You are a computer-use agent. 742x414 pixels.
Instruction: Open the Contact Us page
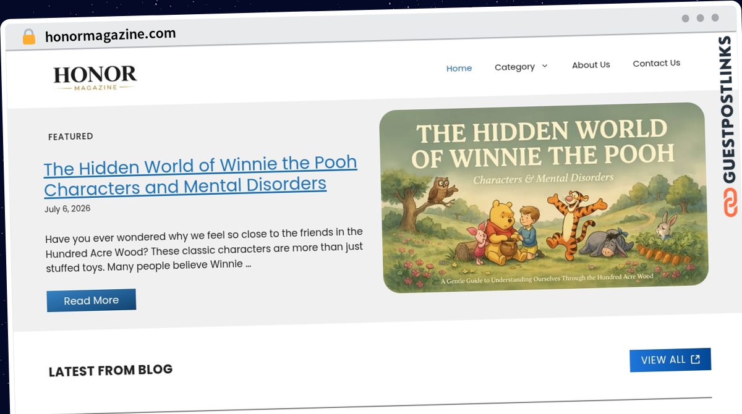(x=657, y=63)
